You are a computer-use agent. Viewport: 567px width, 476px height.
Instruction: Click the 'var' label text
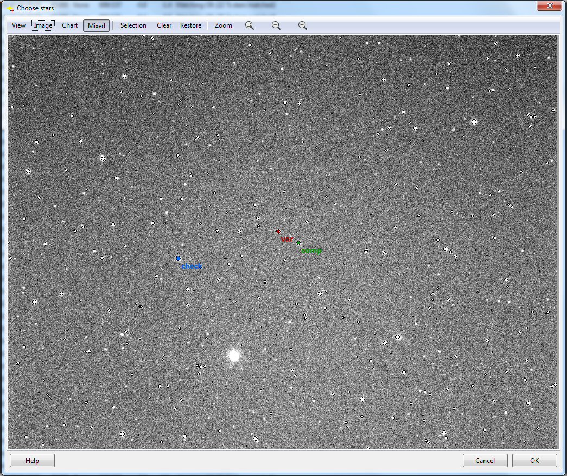point(286,239)
